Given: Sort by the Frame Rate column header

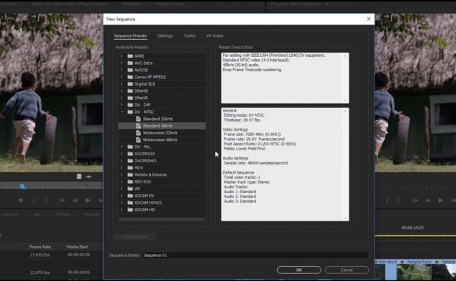Looking at the screenshot, I should tap(40, 247).
